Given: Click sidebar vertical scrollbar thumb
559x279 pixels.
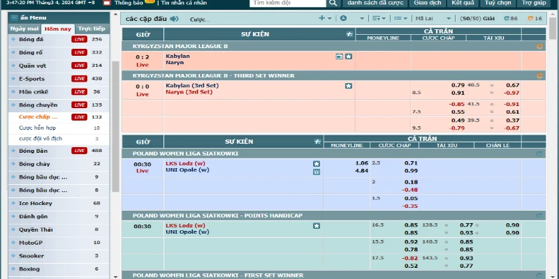Looking at the screenshot, I should point(115,126).
